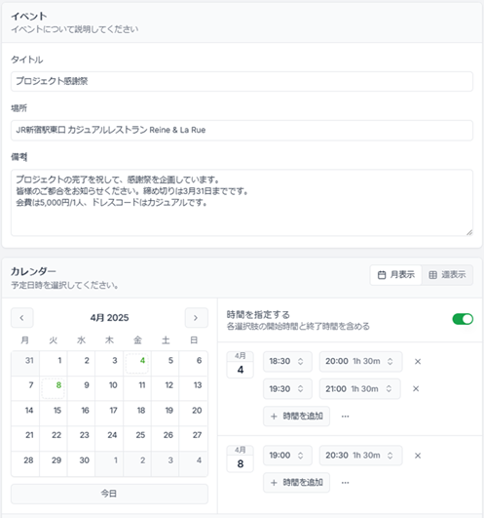Delete the April 8 19:00 time slot
The height and width of the screenshot is (518, 484).
pyautogui.click(x=418, y=456)
